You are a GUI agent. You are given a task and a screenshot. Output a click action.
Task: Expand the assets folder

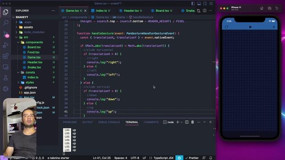click(x=28, y=27)
